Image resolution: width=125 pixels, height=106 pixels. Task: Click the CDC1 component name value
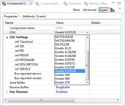click(x=60, y=28)
